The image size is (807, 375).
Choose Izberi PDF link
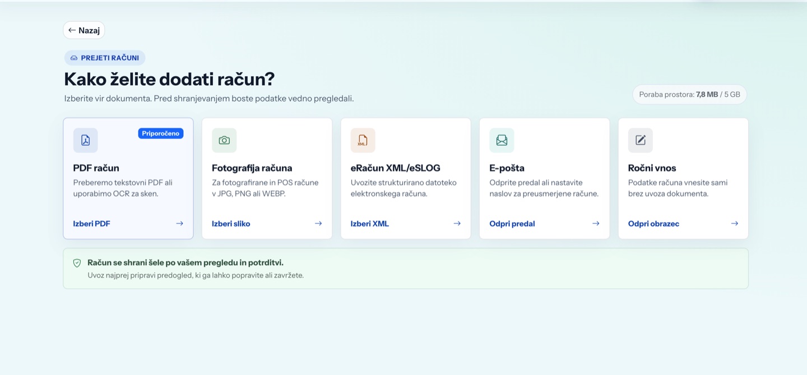click(x=91, y=224)
